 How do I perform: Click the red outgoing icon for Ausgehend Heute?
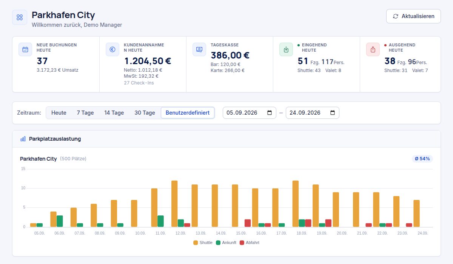point(373,49)
